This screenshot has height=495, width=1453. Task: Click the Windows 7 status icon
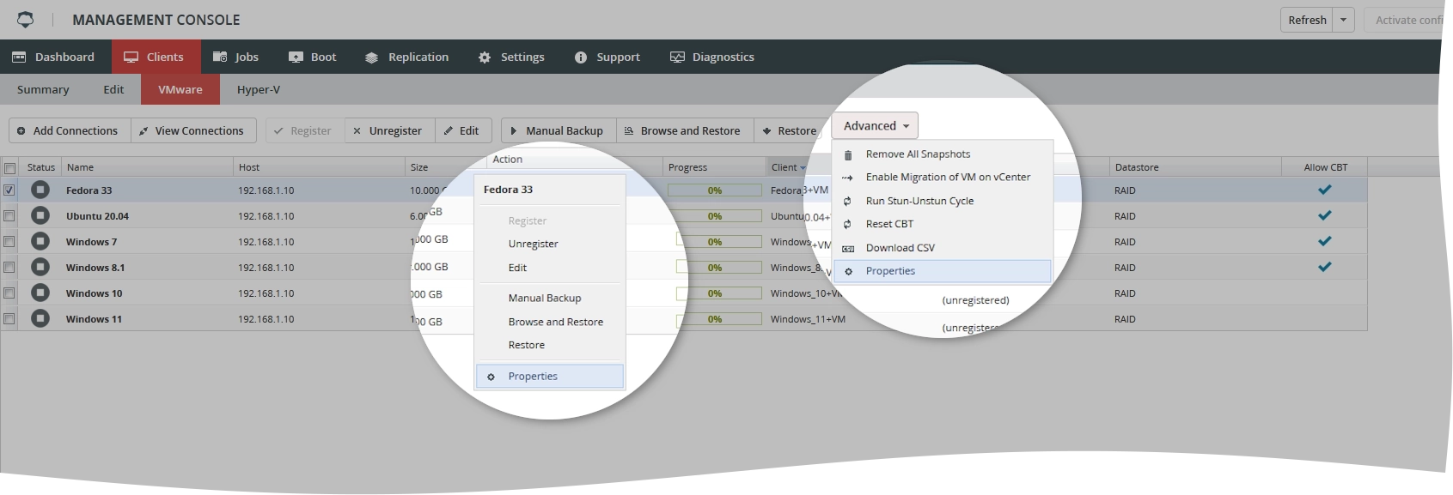(40, 241)
